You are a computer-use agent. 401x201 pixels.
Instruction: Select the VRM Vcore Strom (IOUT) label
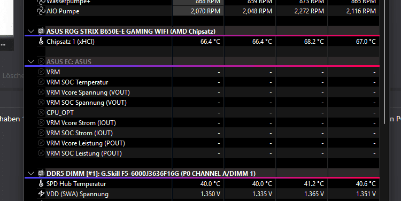[x=81, y=123]
